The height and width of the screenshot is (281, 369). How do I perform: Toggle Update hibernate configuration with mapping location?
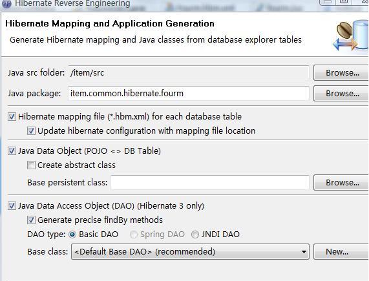click(x=31, y=130)
